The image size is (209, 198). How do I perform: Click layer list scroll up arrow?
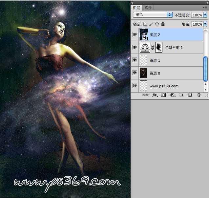pyautogui.click(x=205, y=84)
